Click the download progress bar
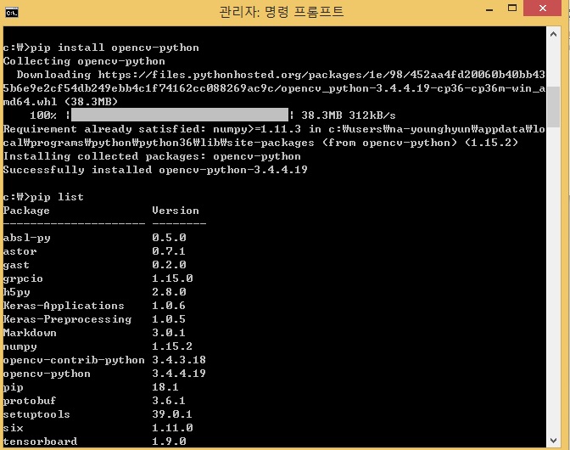Viewport: 570px width, 450px height. (x=180, y=115)
